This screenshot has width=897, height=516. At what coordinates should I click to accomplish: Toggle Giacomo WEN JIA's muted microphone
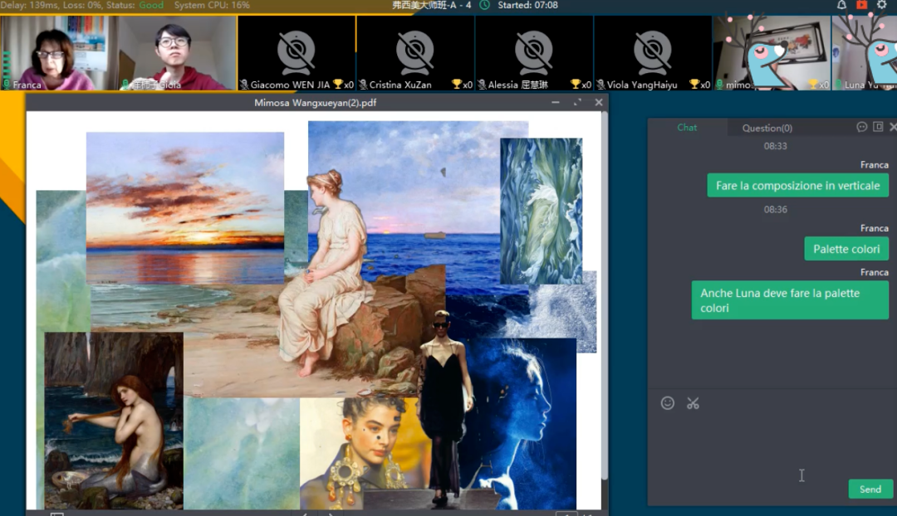pyautogui.click(x=244, y=85)
